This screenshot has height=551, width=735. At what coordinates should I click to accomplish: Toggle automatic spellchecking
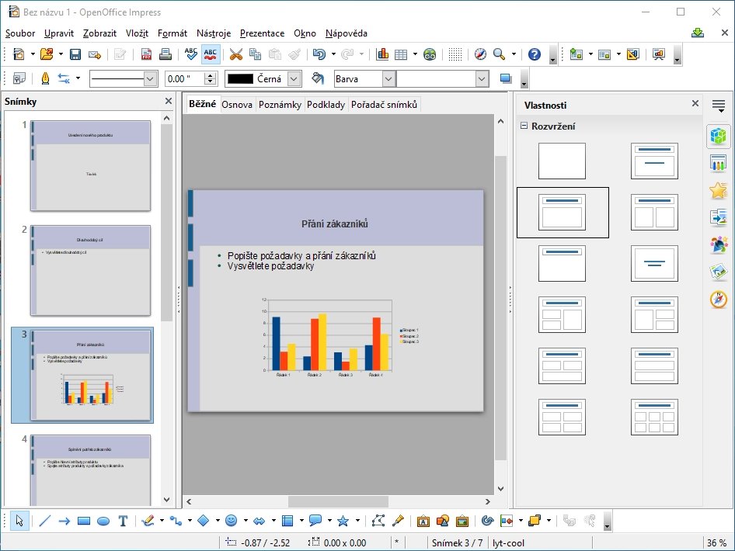pyautogui.click(x=211, y=54)
